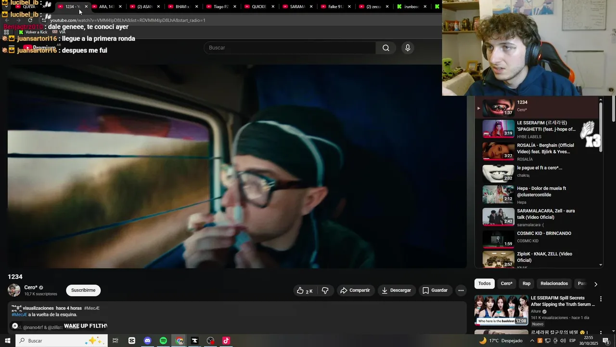Viewport: 616px width, 347px height.
Task: Show more filter chips with right arrow
Action: click(x=596, y=284)
